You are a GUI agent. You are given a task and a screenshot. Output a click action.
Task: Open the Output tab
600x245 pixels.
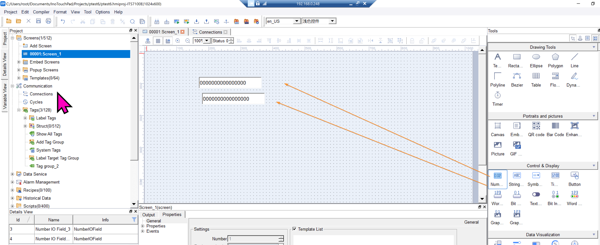(149, 215)
